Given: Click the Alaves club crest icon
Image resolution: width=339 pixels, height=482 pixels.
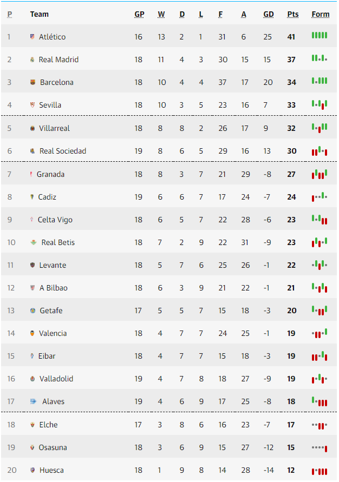Looking at the screenshot, I should pos(34,401).
